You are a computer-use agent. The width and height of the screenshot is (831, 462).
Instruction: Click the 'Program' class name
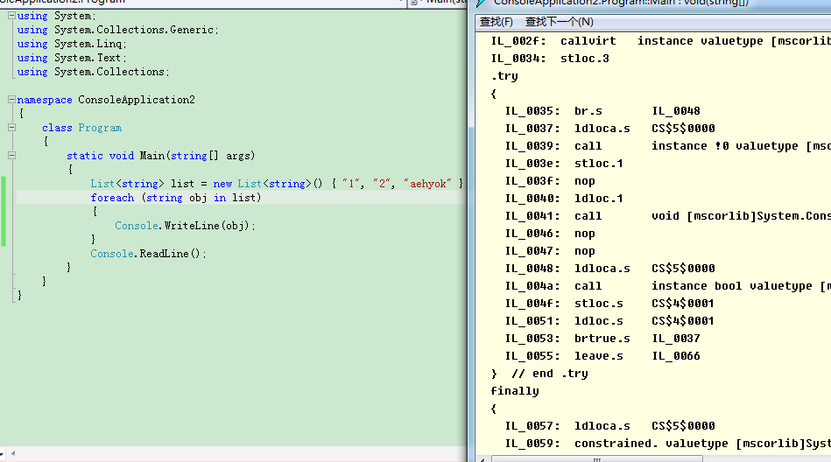(x=100, y=128)
